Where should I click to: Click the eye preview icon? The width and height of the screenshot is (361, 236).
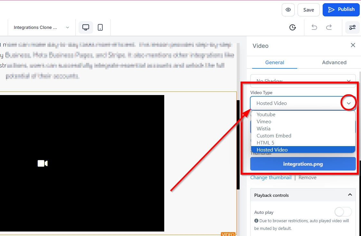[288, 10]
